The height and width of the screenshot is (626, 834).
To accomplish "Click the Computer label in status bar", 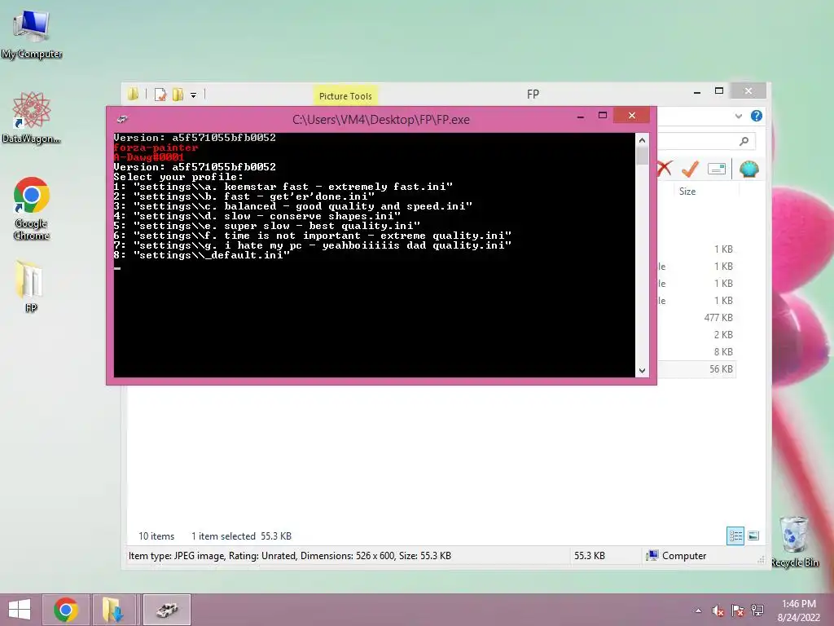I will point(684,556).
